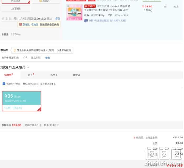Click info icon beside 电子普通发票

pyautogui.click(x=17, y=58)
